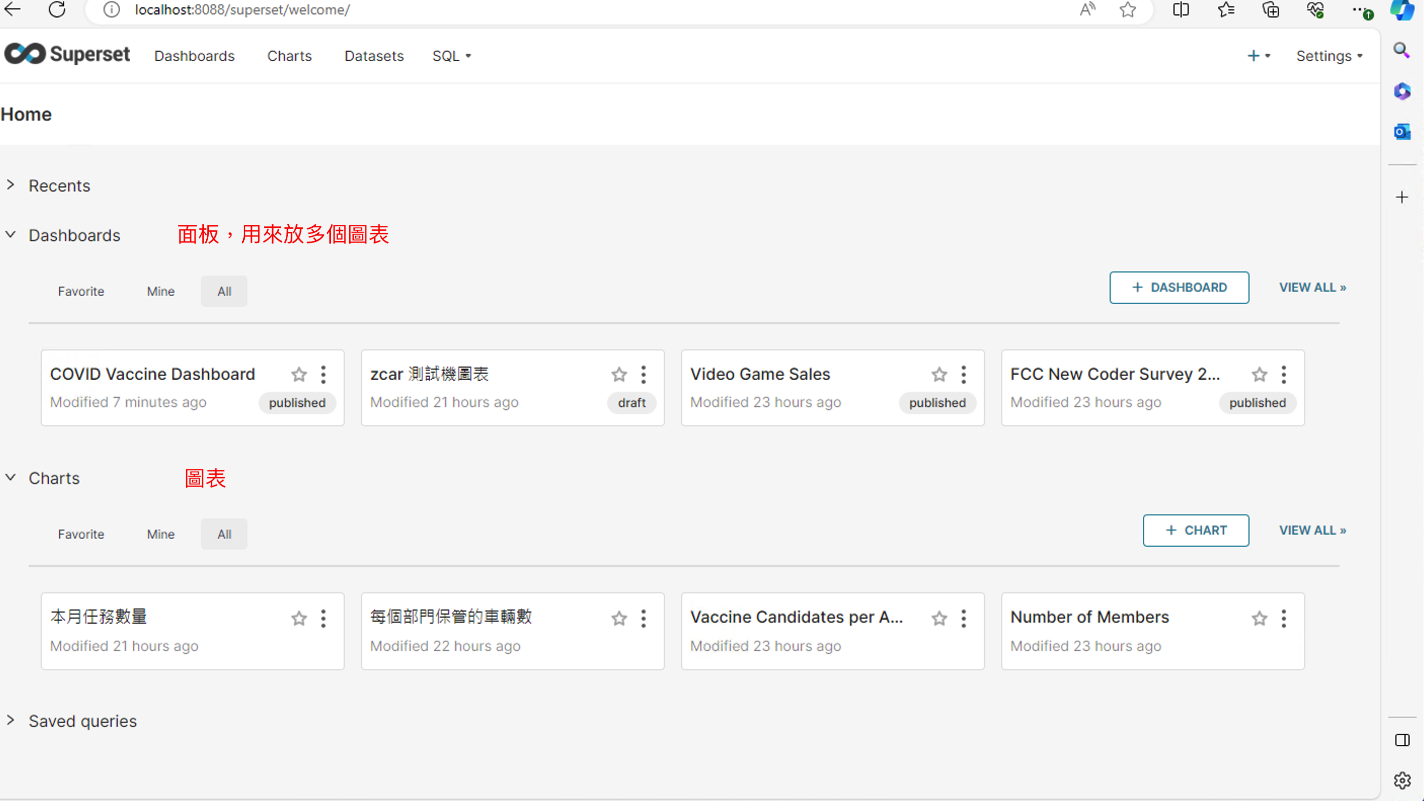Open the Edge sidebar search icon
This screenshot has height=801, width=1424.
(1401, 51)
